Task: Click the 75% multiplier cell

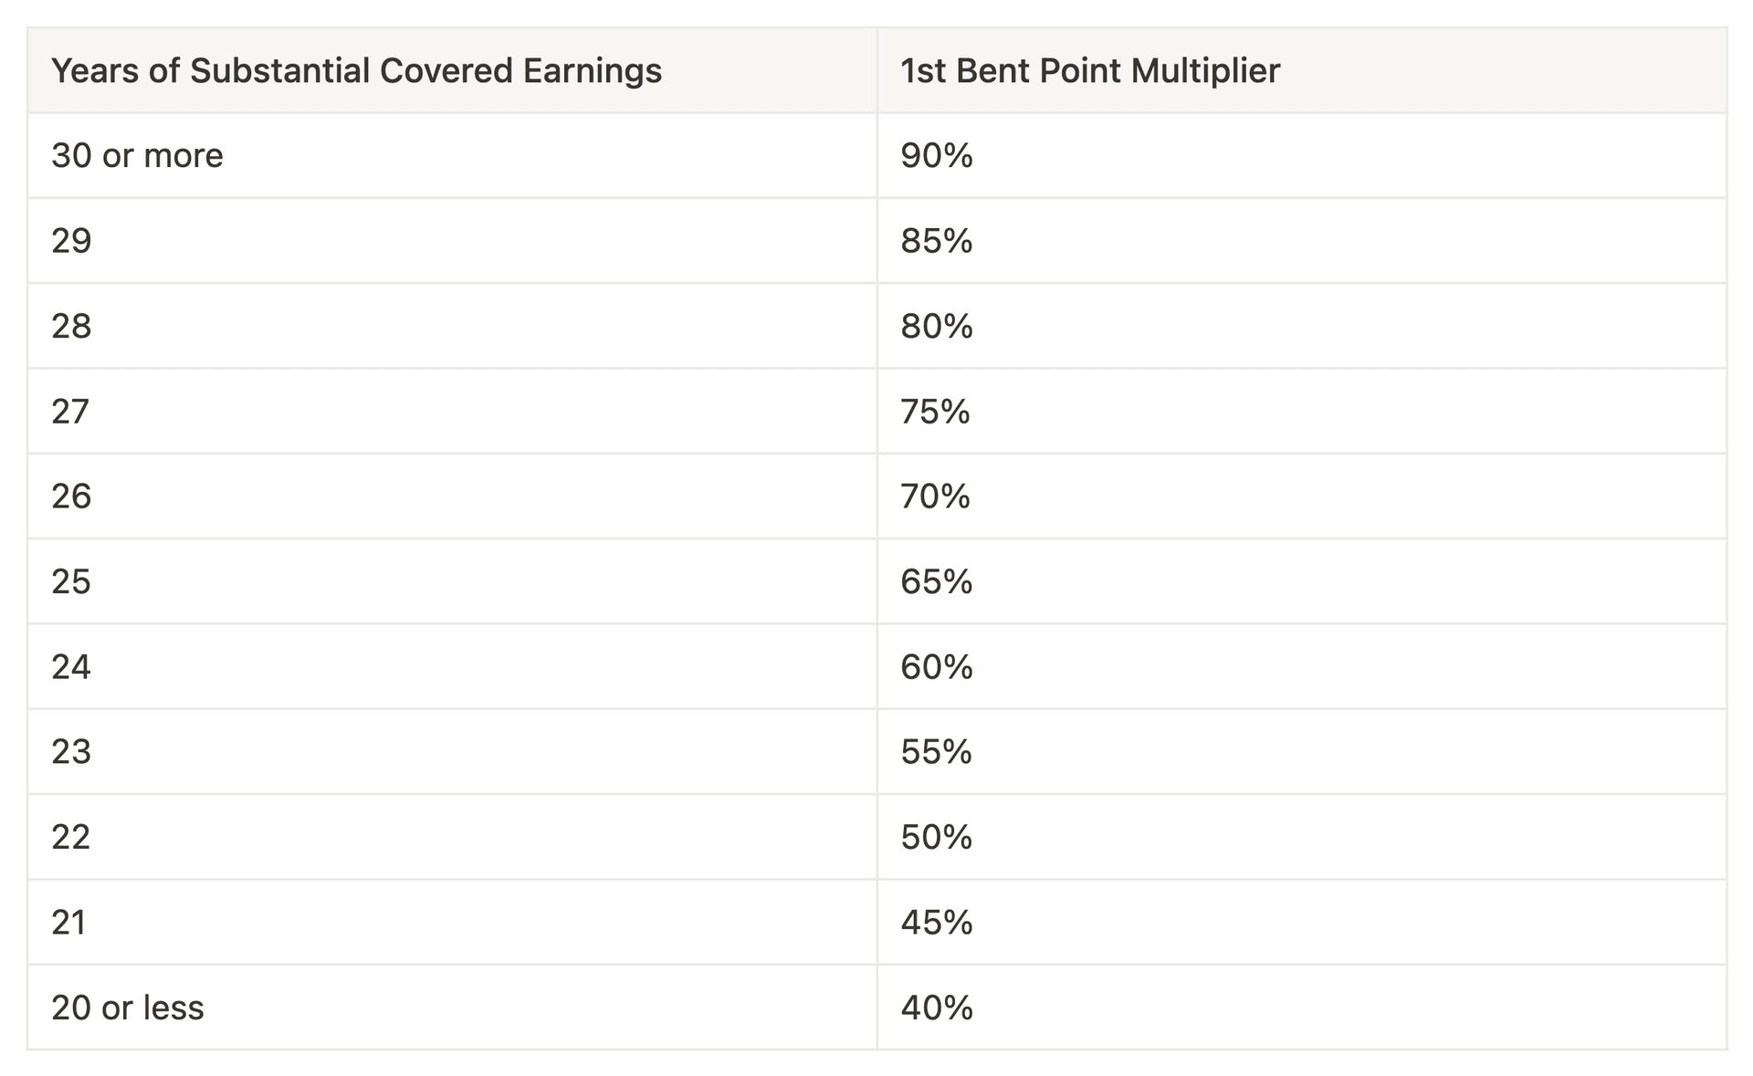Action: click(x=1302, y=411)
